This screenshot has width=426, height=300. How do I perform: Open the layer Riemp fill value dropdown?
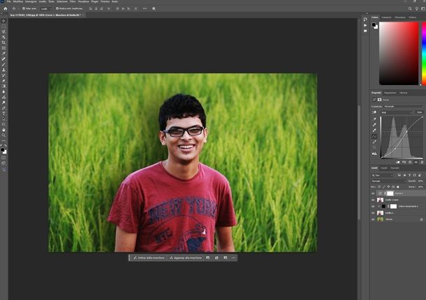coord(420,187)
